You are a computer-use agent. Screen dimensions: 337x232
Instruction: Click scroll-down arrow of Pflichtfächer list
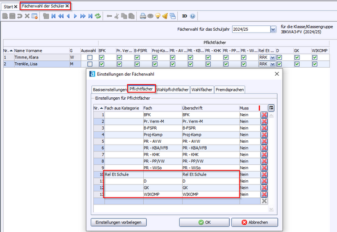(x=271, y=209)
